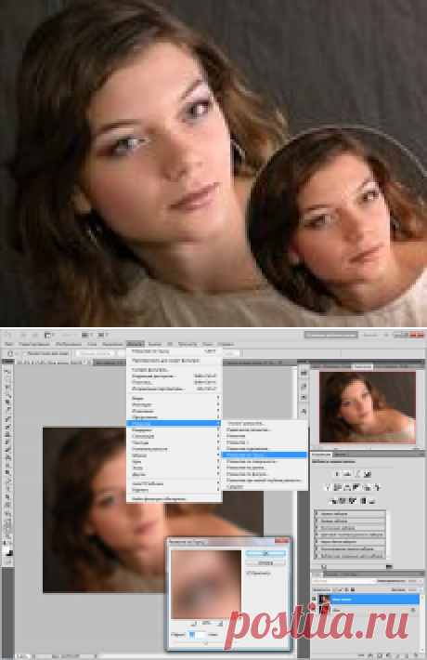Add an Invert adjustment
Screen dimensions: 427x660
pos(333,500)
